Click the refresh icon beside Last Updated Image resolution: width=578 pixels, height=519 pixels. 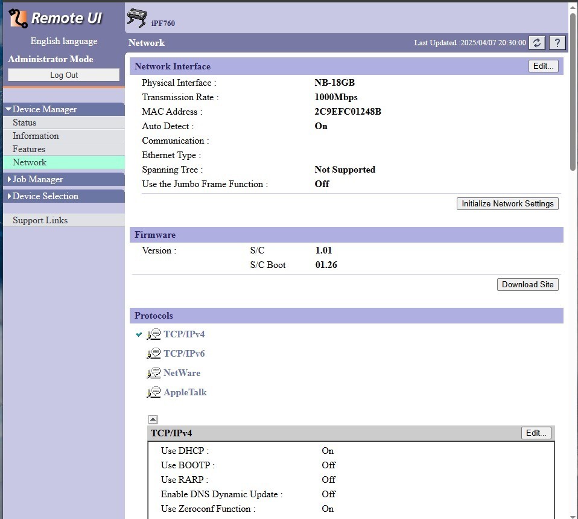tap(537, 43)
